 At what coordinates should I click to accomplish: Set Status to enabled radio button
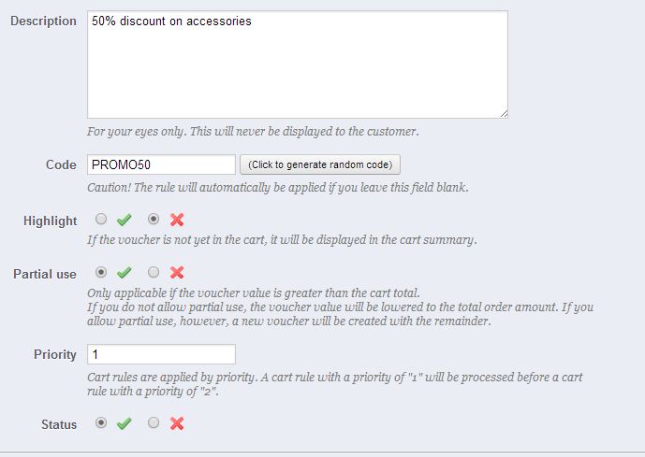pyautogui.click(x=101, y=423)
